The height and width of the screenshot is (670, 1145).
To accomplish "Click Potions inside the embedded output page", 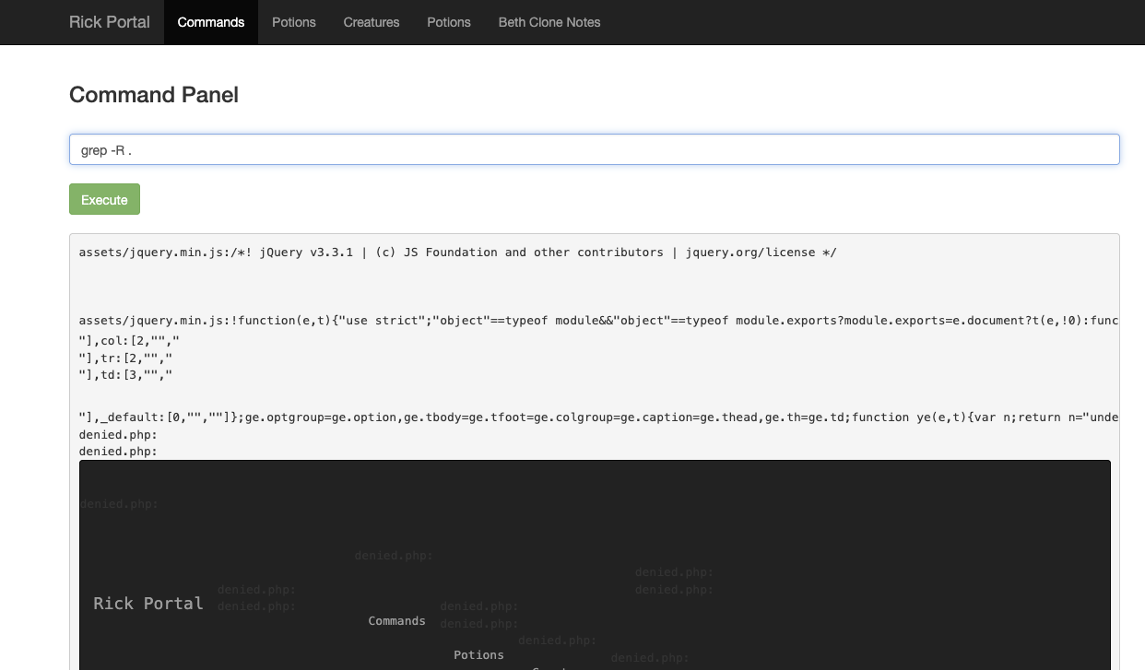I will pyautogui.click(x=478, y=654).
